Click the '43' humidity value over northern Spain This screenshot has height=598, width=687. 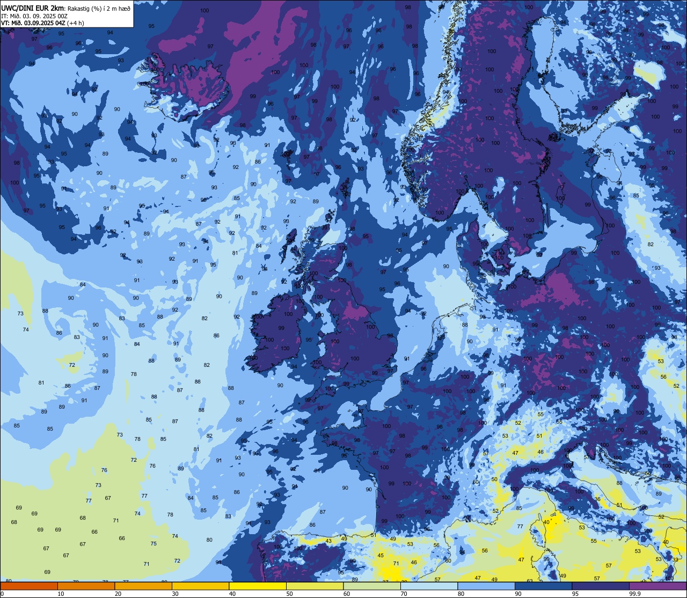[328, 541]
